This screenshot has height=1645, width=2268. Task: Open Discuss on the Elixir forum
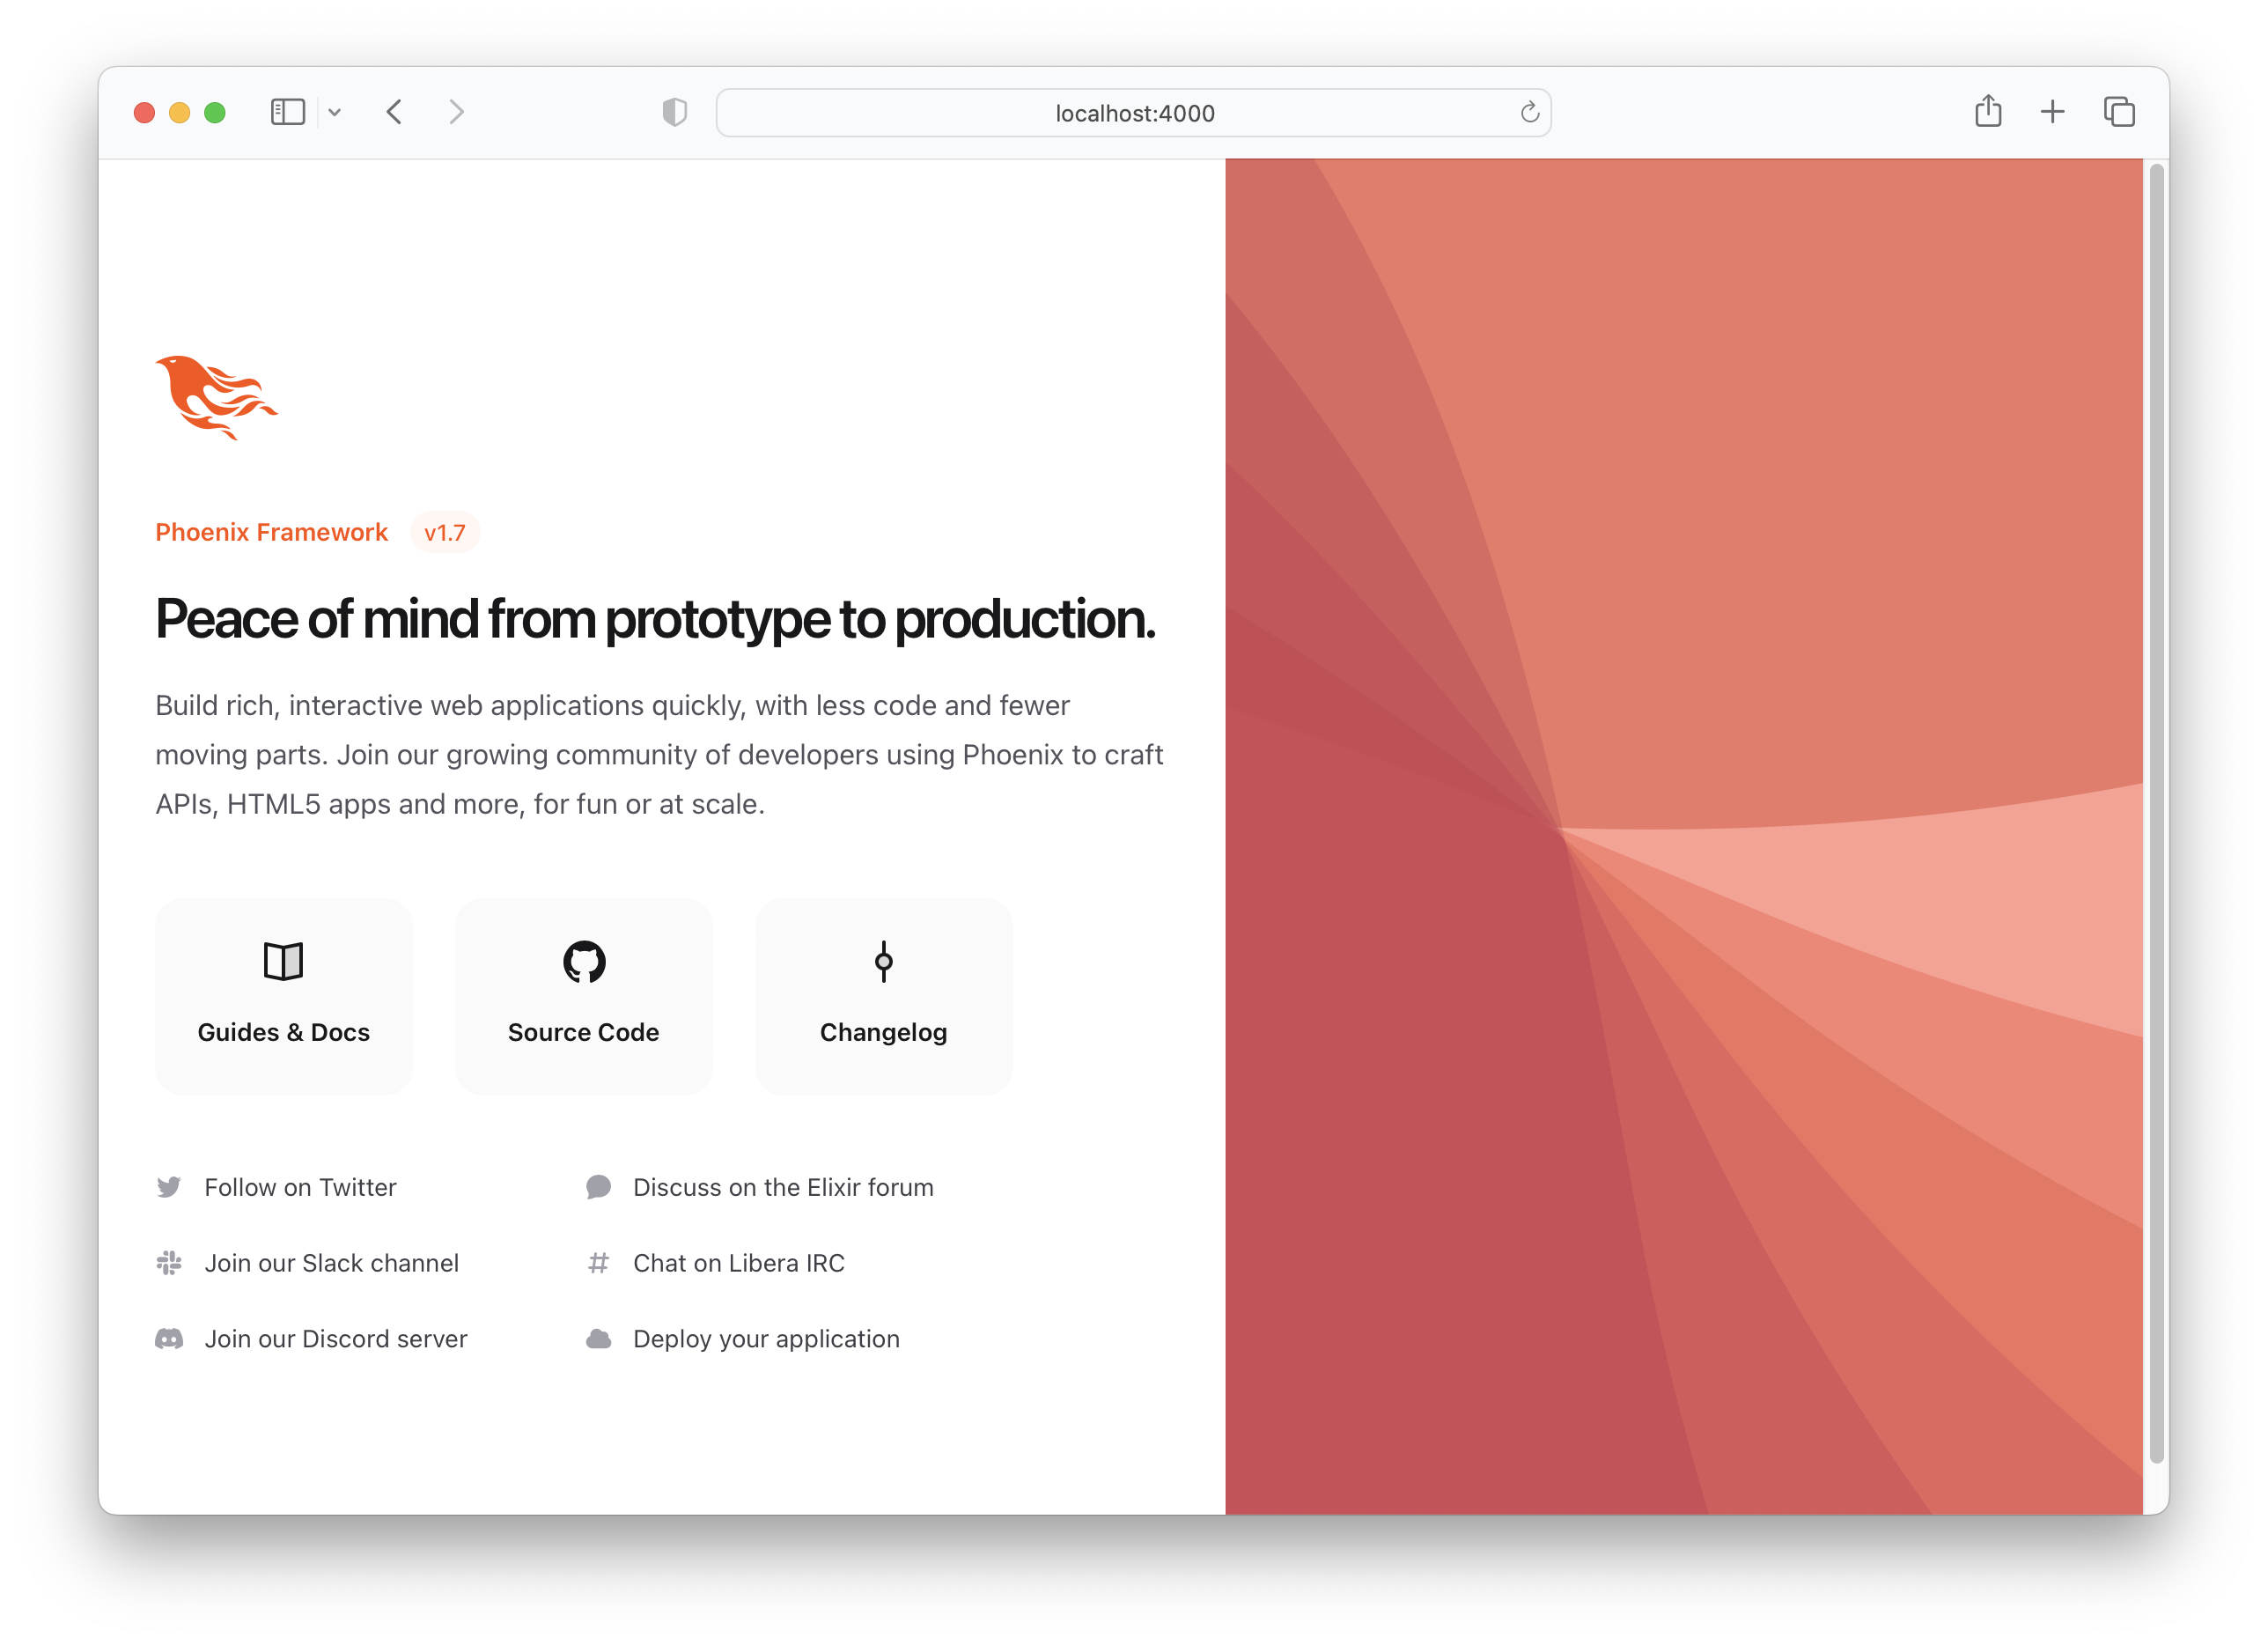tap(782, 1187)
